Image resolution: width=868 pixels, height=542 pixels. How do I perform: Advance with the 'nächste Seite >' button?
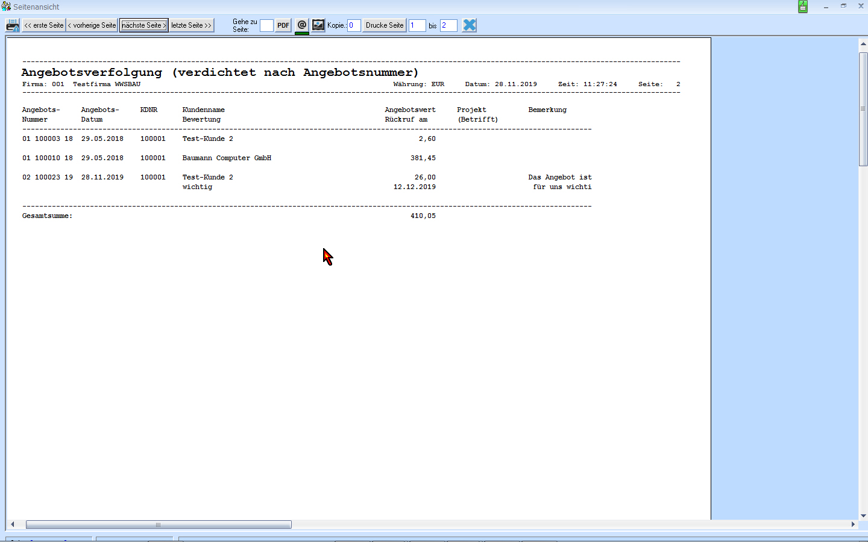[x=143, y=25]
